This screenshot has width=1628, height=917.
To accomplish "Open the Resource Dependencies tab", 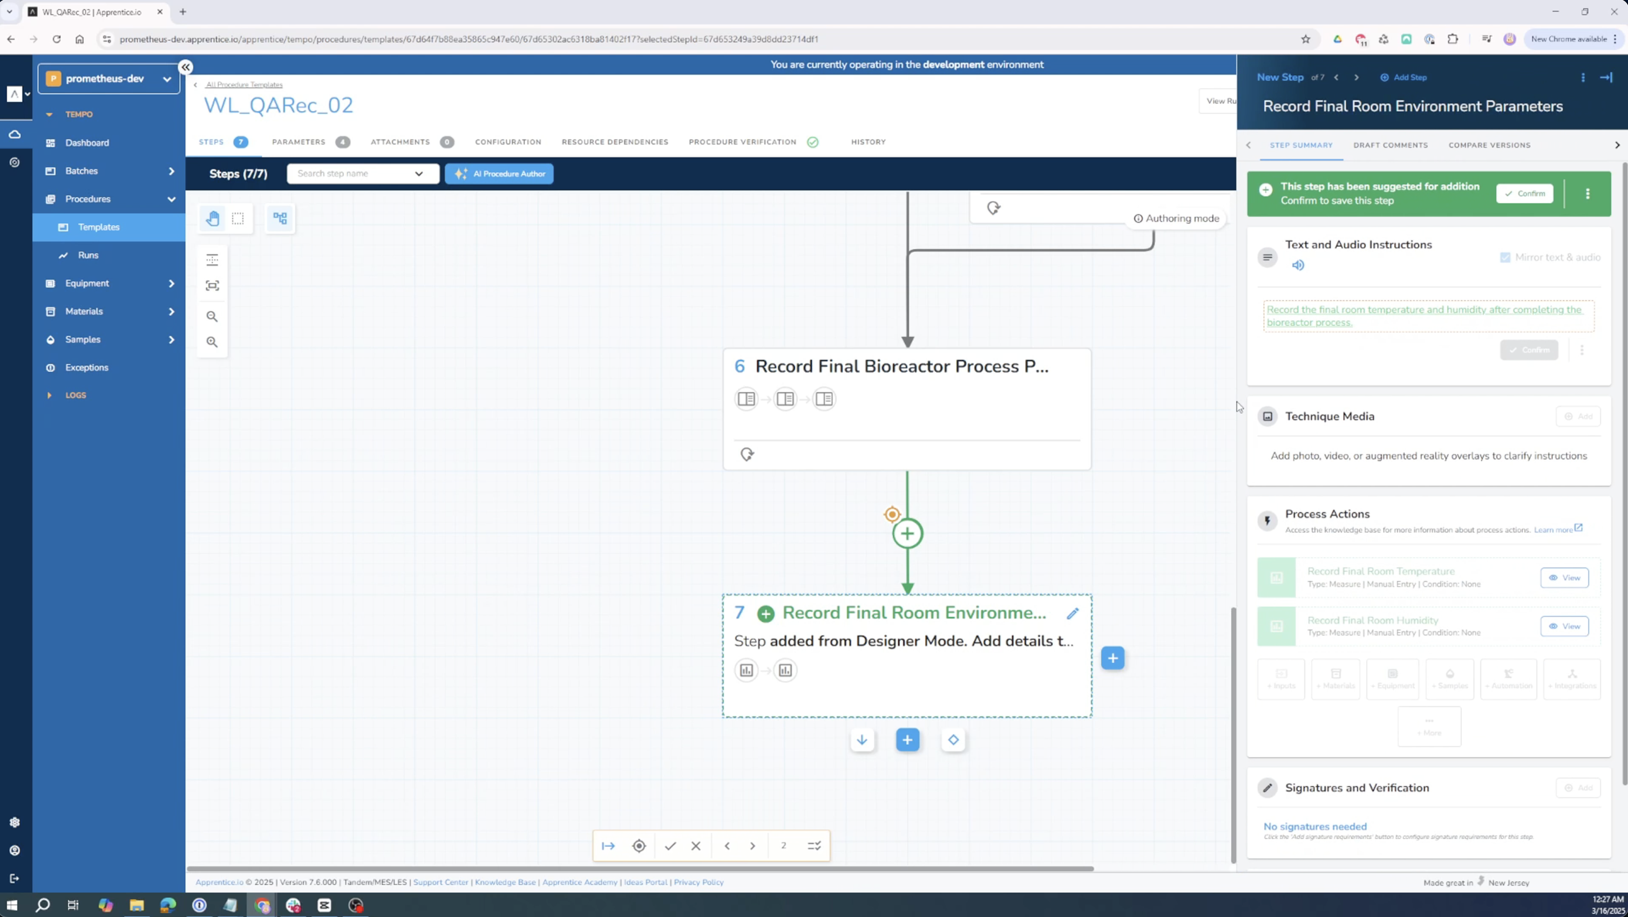I will pyautogui.click(x=615, y=142).
